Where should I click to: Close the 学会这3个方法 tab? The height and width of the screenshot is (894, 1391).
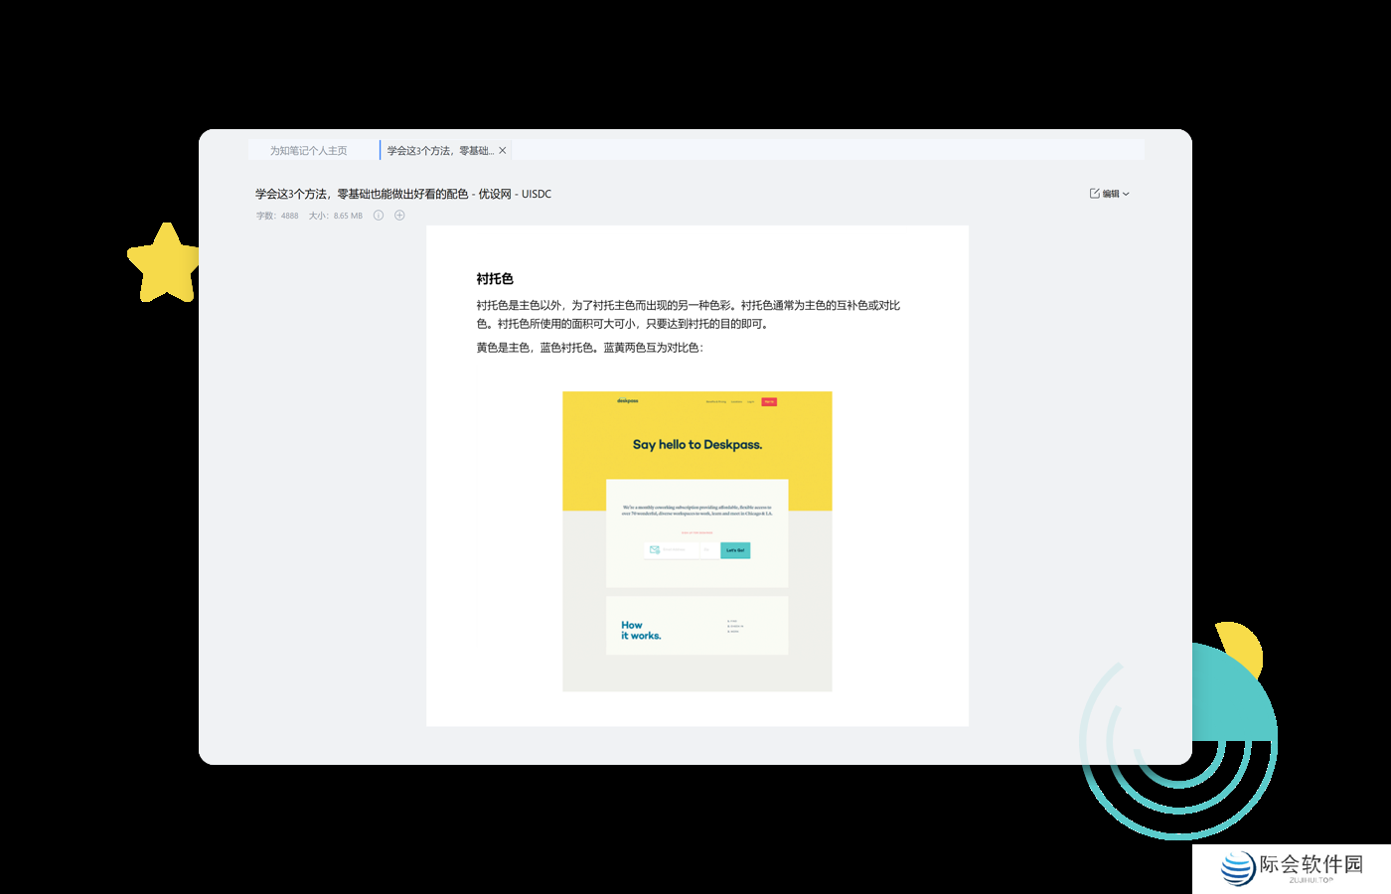tap(503, 150)
